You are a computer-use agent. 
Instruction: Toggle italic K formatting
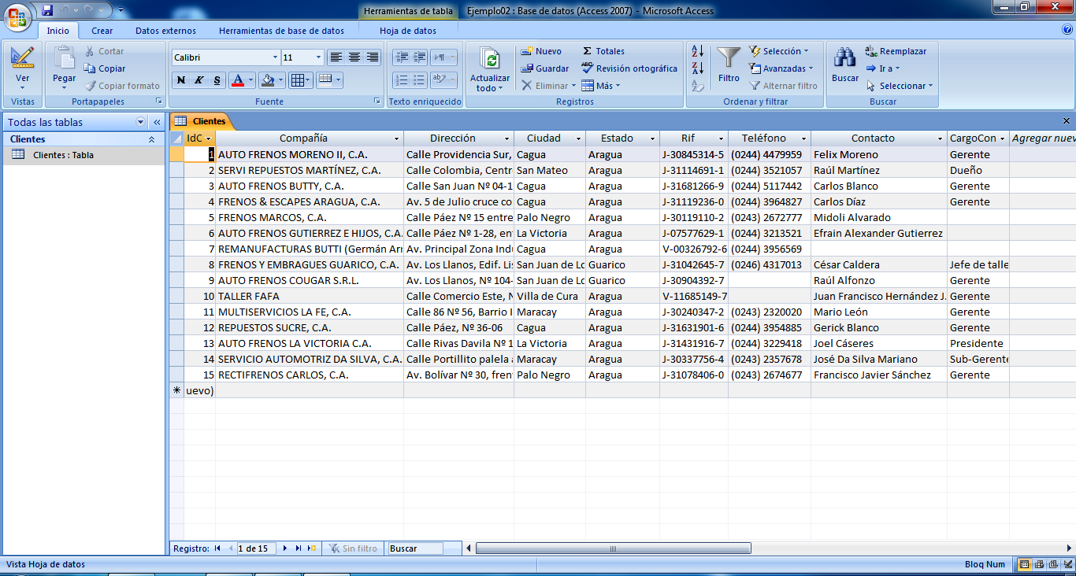pos(199,80)
